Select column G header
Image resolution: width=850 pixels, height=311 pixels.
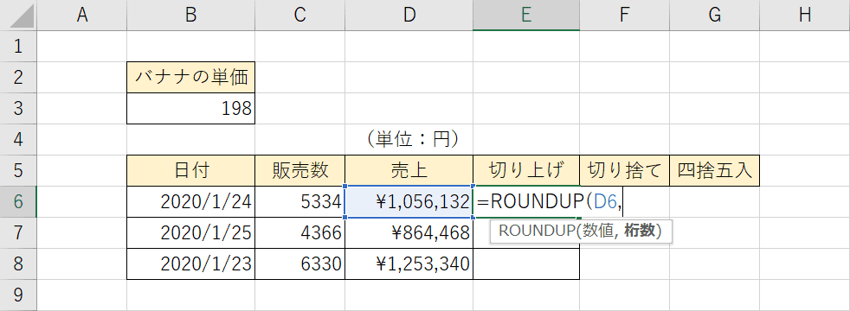tap(714, 16)
